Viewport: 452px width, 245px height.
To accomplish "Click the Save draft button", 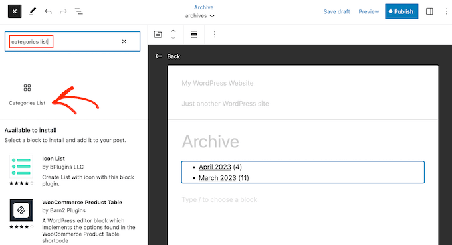I will 336,11.
